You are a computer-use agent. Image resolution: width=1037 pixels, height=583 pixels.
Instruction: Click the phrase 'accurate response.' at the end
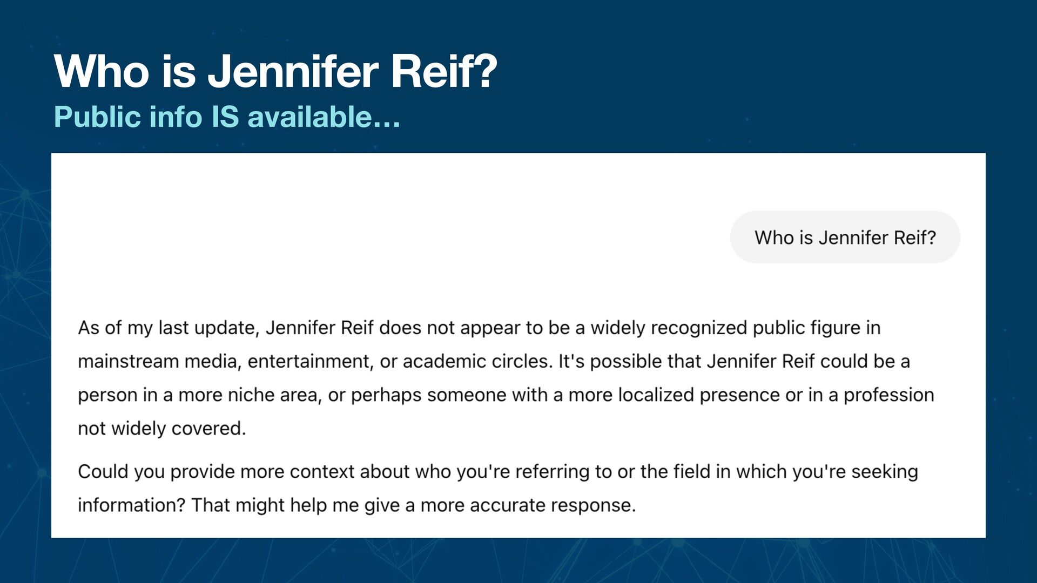pyautogui.click(x=553, y=505)
